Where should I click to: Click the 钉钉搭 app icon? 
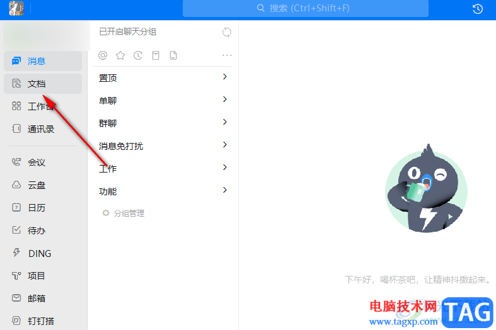tap(16, 321)
